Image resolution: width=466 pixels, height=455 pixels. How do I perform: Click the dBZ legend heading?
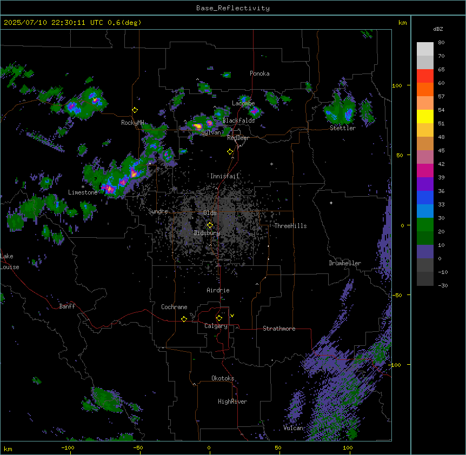(x=438, y=29)
